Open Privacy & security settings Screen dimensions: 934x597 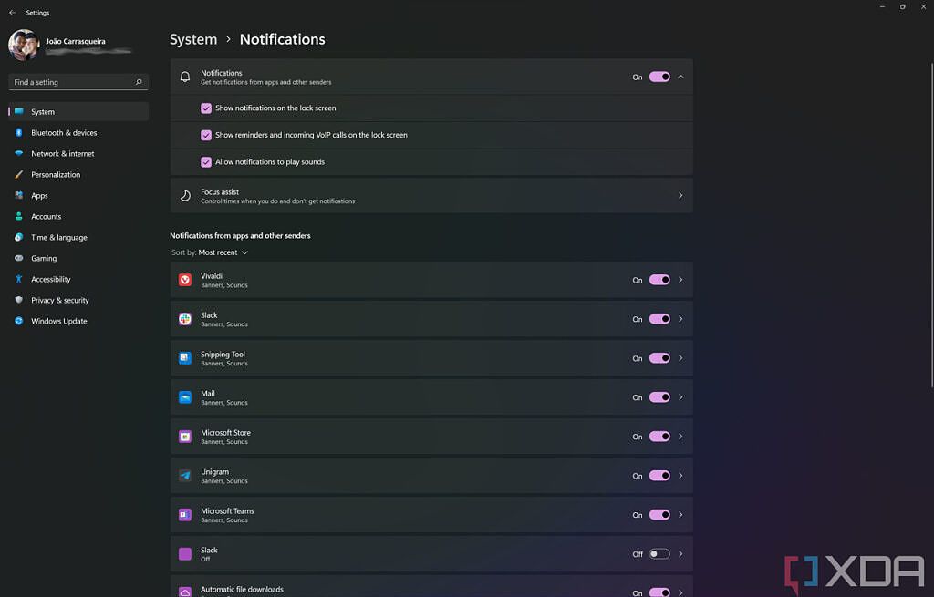60,300
